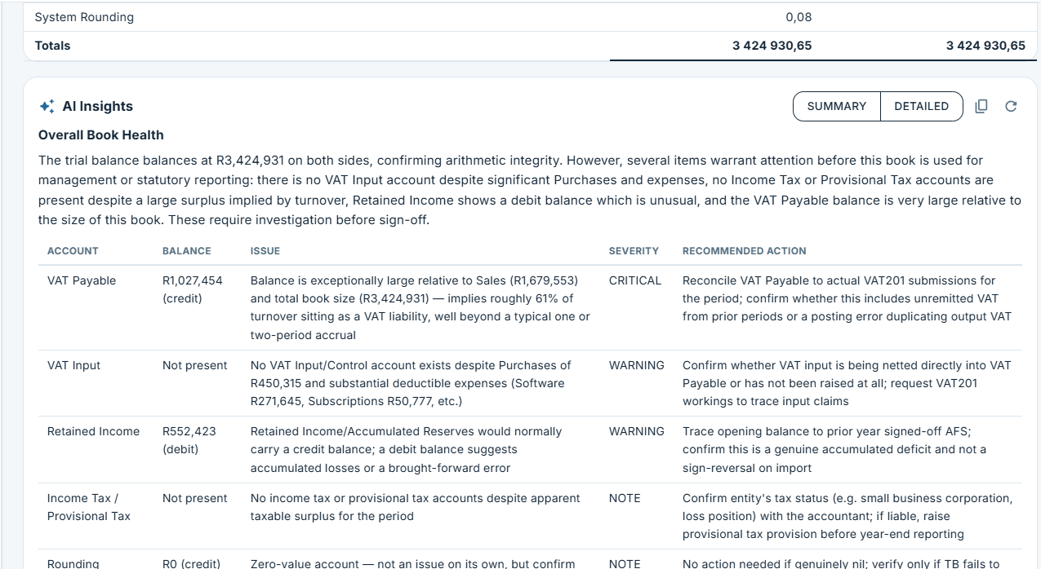Click the Retained Income recommended action text

coord(834,449)
